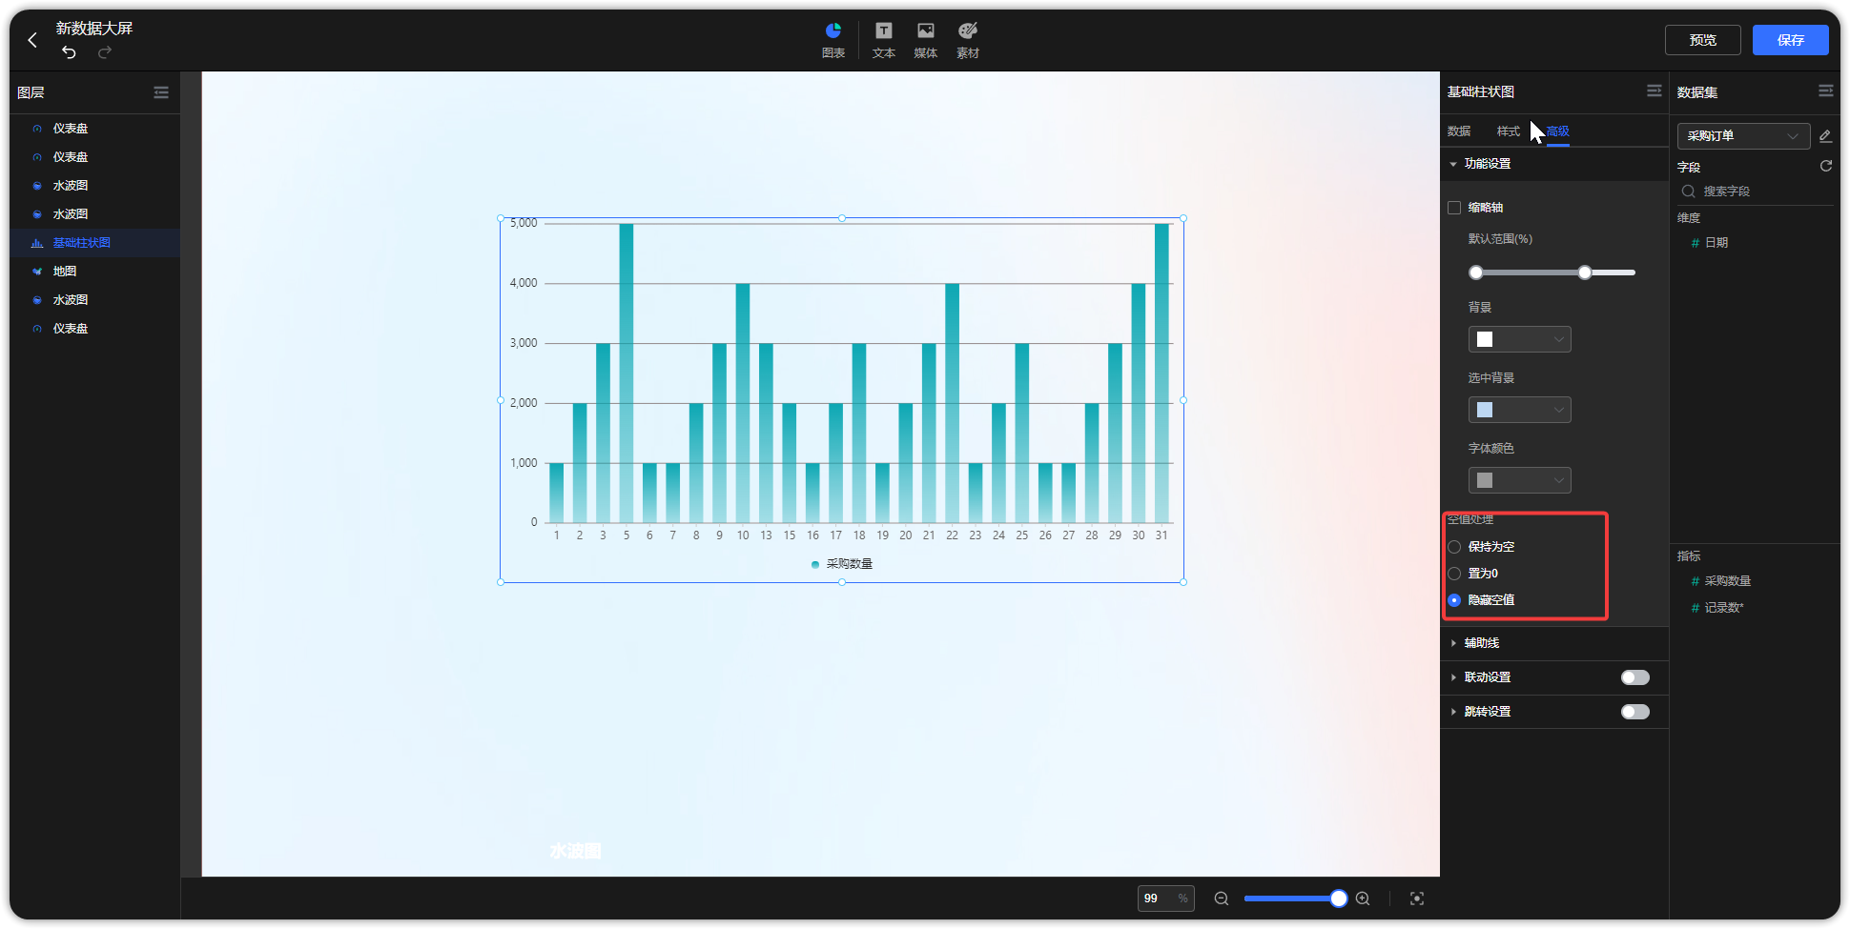Enable the 缩略轴 checkbox

coord(1454,208)
